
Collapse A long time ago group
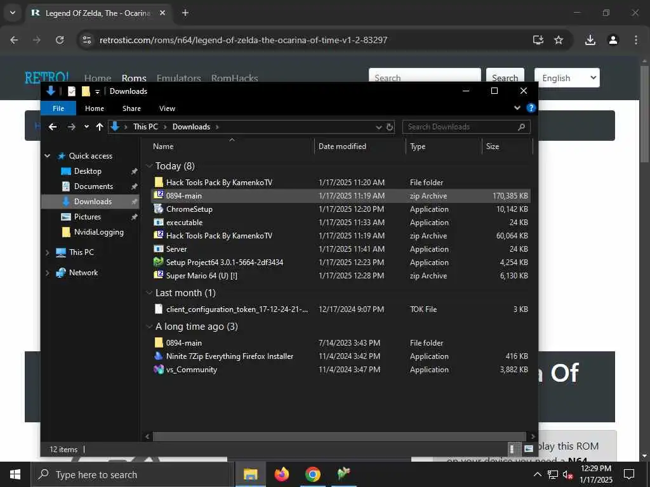coord(149,327)
